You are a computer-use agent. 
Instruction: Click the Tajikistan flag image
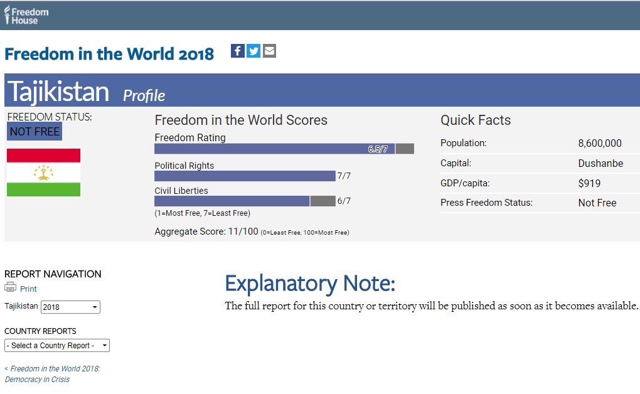(43, 173)
